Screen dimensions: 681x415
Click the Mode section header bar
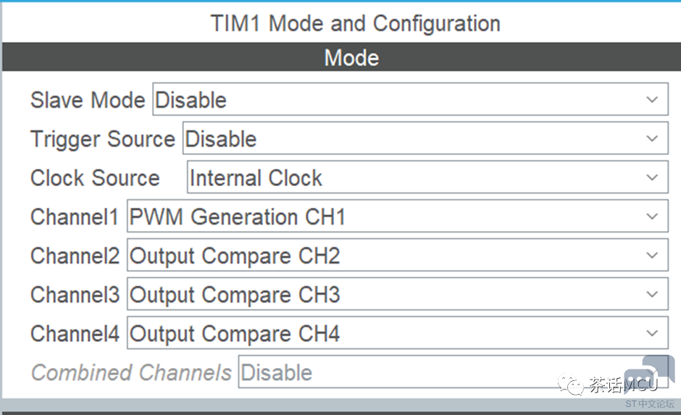(341, 57)
